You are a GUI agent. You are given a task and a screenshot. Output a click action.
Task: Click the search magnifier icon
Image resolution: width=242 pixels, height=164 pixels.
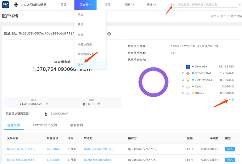(240, 5)
